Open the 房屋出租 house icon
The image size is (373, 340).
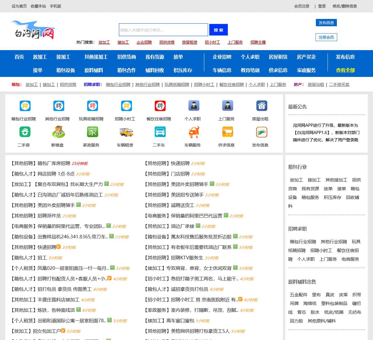(261, 106)
